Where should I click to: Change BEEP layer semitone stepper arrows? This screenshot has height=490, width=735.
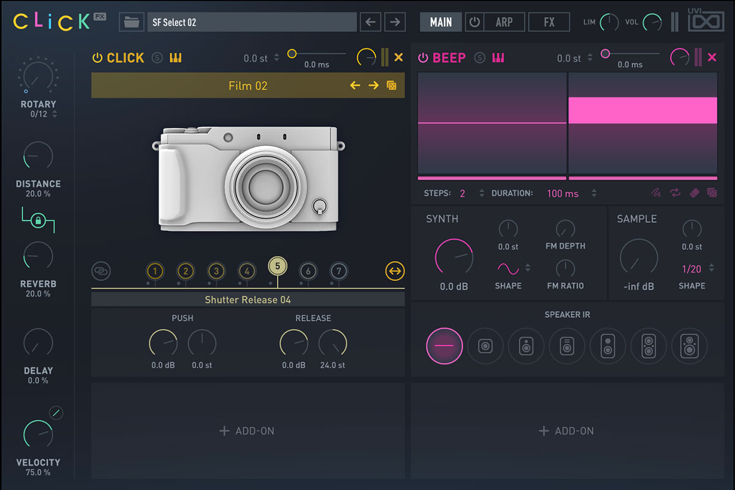pyautogui.click(x=589, y=58)
